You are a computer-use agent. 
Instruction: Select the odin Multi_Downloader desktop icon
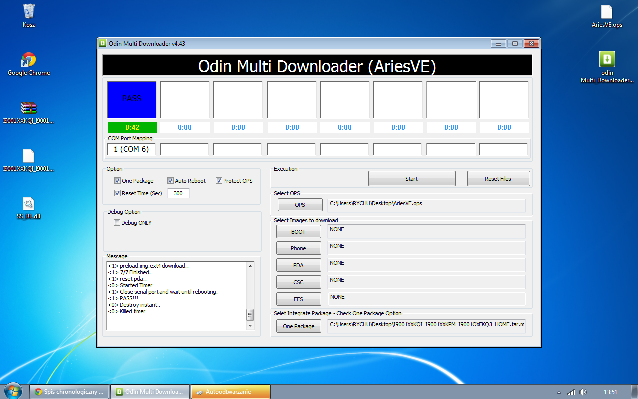[607, 67]
